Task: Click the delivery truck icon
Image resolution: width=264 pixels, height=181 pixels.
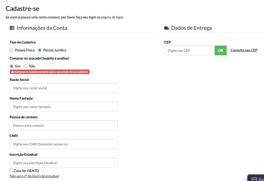Action: [x=166, y=28]
